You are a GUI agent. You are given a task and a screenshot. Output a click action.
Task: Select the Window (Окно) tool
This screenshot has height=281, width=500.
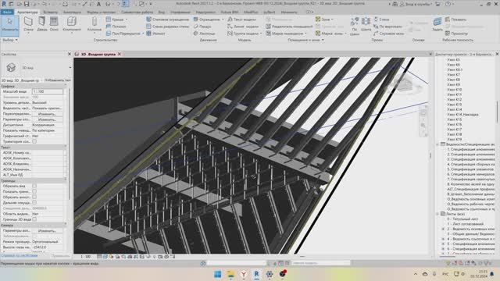pyautogui.click(x=54, y=24)
